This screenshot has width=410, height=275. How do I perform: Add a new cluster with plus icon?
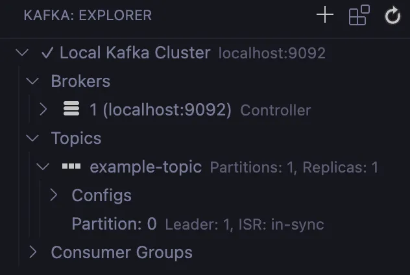(325, 15)
